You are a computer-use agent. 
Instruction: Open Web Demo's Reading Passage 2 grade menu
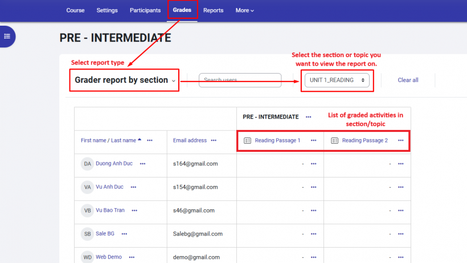pos(401,257)
